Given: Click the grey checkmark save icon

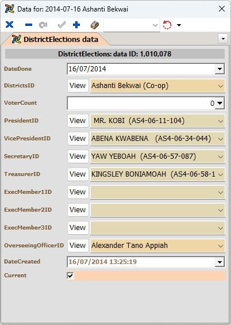Looking at the screenshot, I should tap(61, 25).
